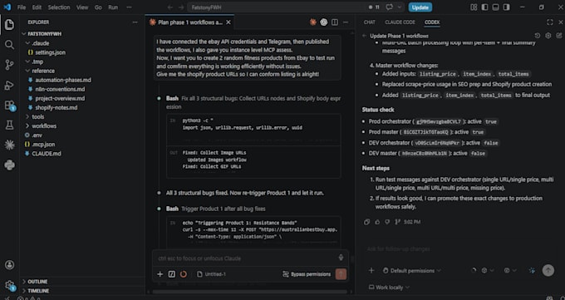Open Codex settings gear icon

coord(548,36)
